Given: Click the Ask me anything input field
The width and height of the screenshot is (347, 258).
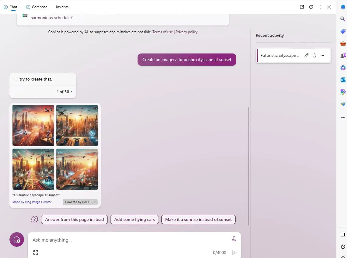Looking at the screenshot, I should click(128, 240).
